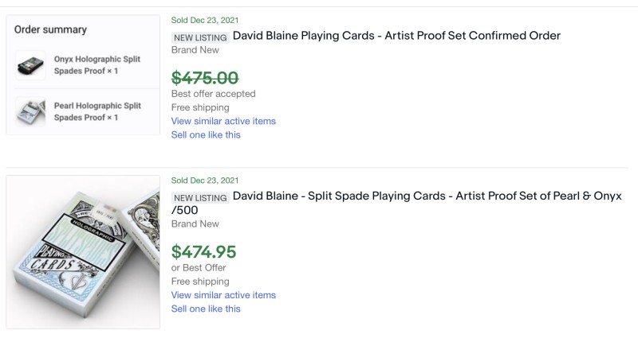Click the Pearl Holographic deck thumbnail icon
638x338 pixels.
tap(31, 111)
